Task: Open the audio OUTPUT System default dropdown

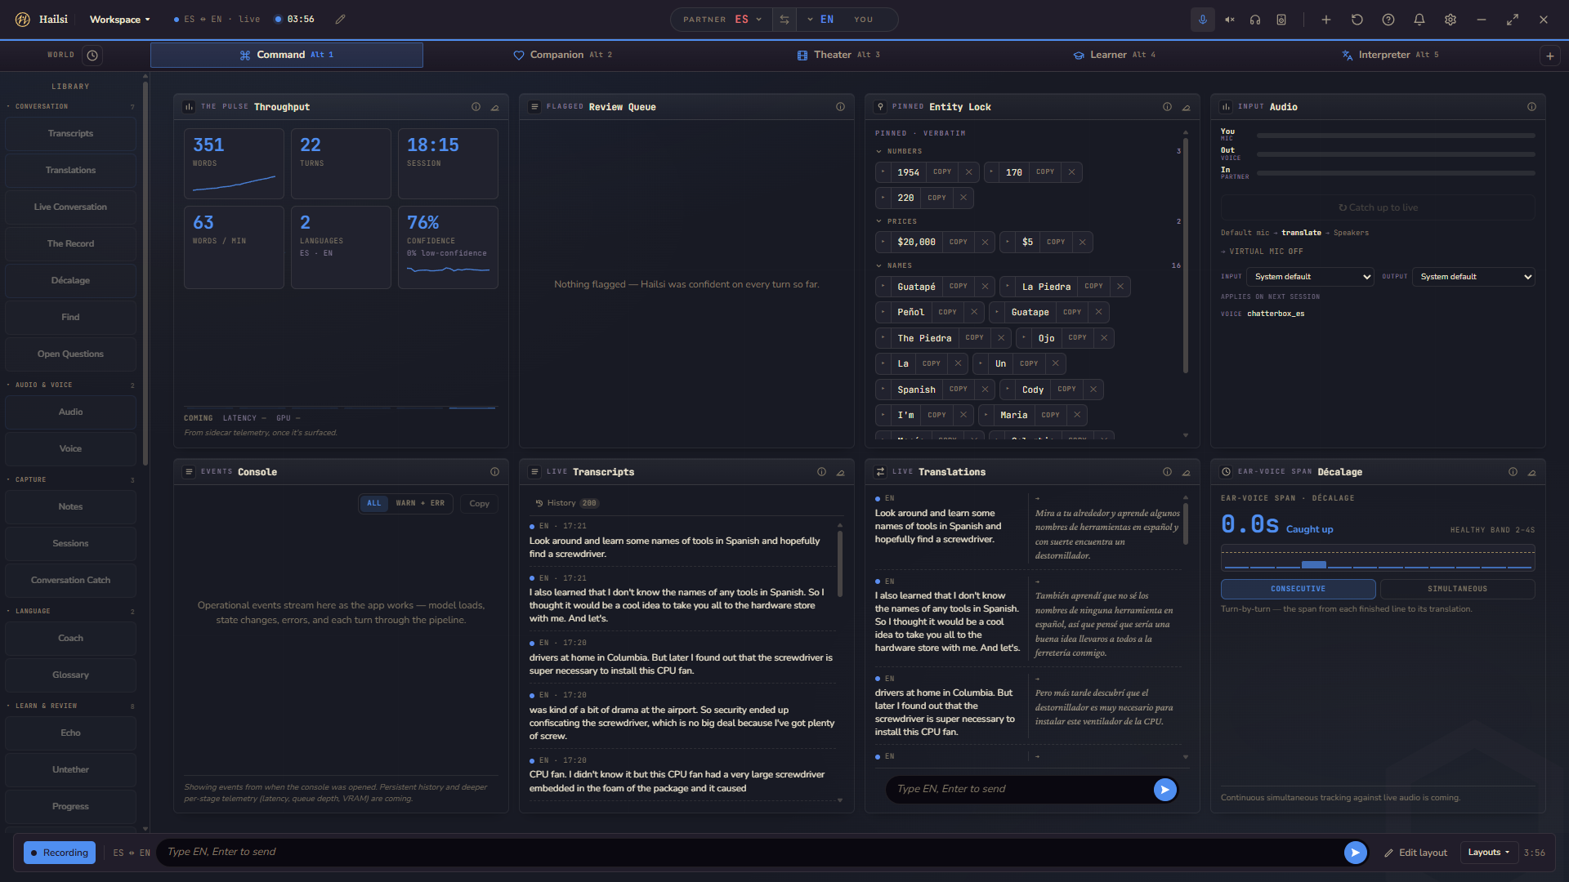Action: pos(1473,277)
